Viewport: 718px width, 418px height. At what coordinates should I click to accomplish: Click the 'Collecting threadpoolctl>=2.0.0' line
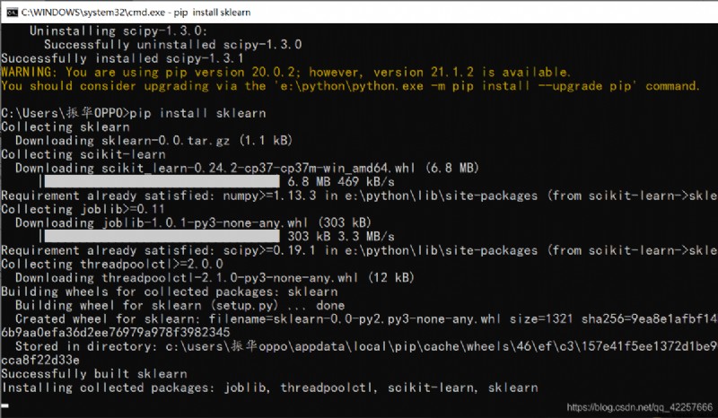[x=112, y=265]
